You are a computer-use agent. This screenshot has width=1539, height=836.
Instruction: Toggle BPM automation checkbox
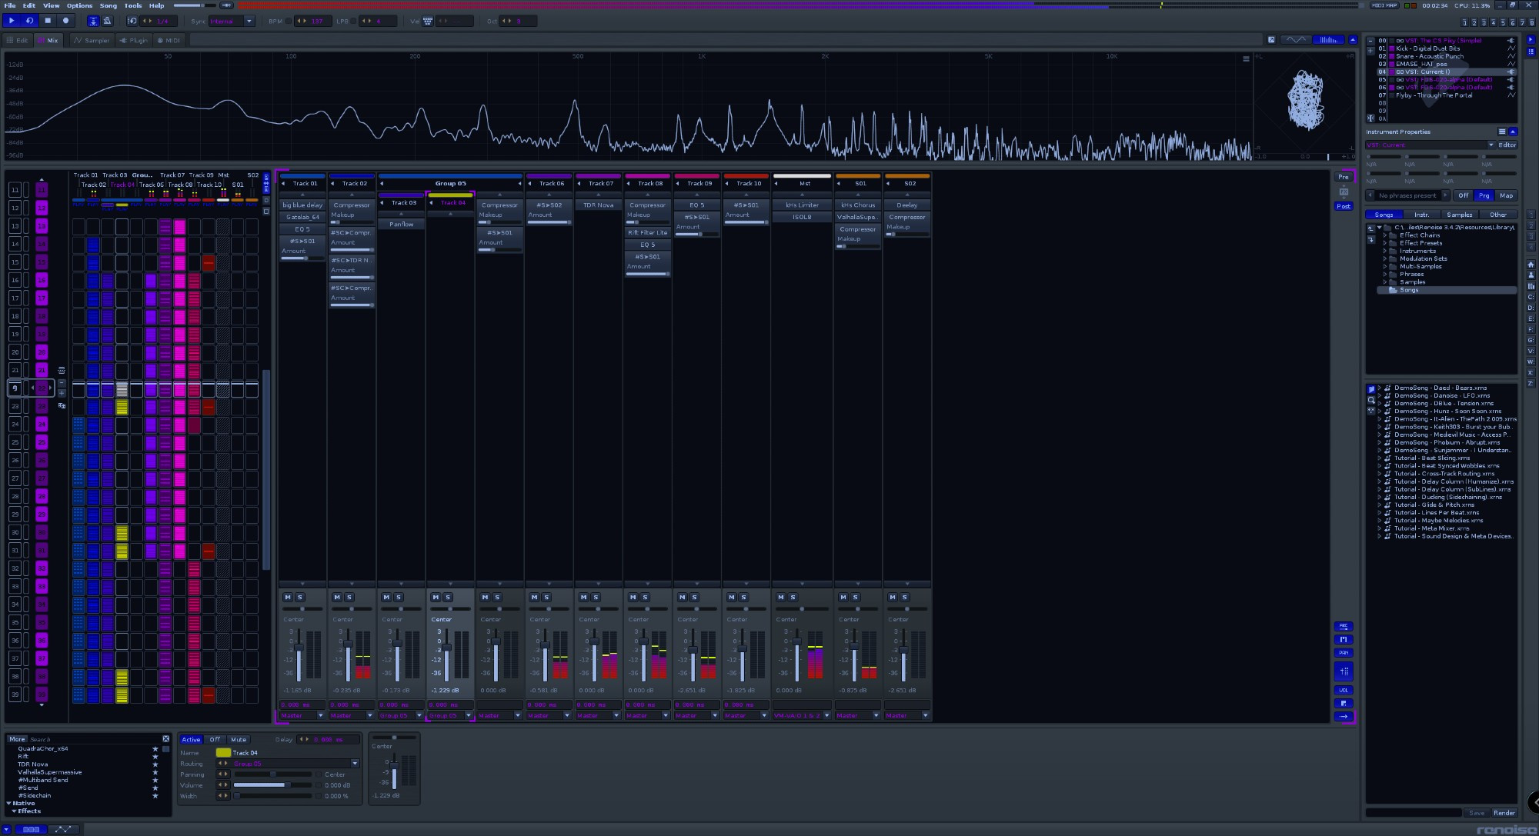tap(289, 22)
